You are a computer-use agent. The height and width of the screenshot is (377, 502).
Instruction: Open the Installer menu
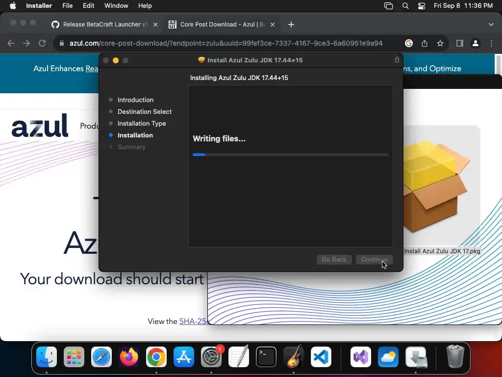point(39,6)
